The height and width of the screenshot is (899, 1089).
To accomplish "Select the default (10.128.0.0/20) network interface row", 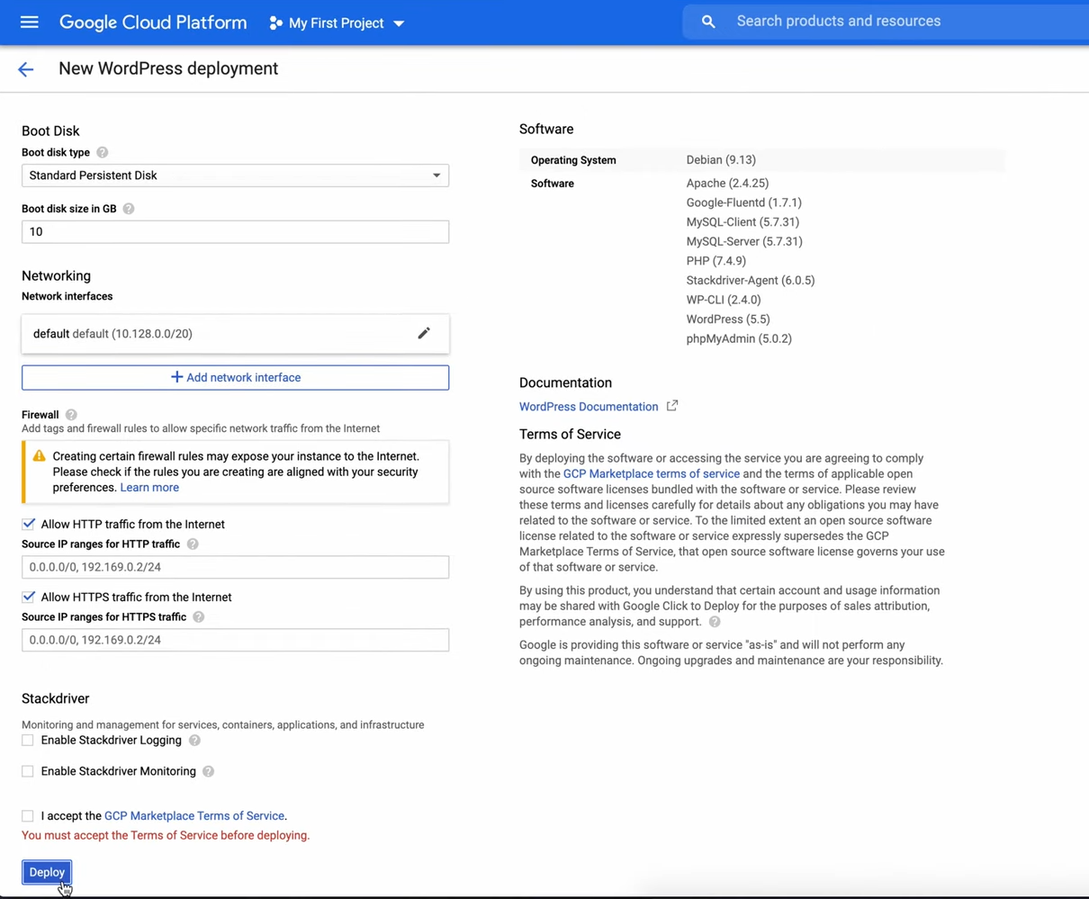I will [x=235, y=334].
